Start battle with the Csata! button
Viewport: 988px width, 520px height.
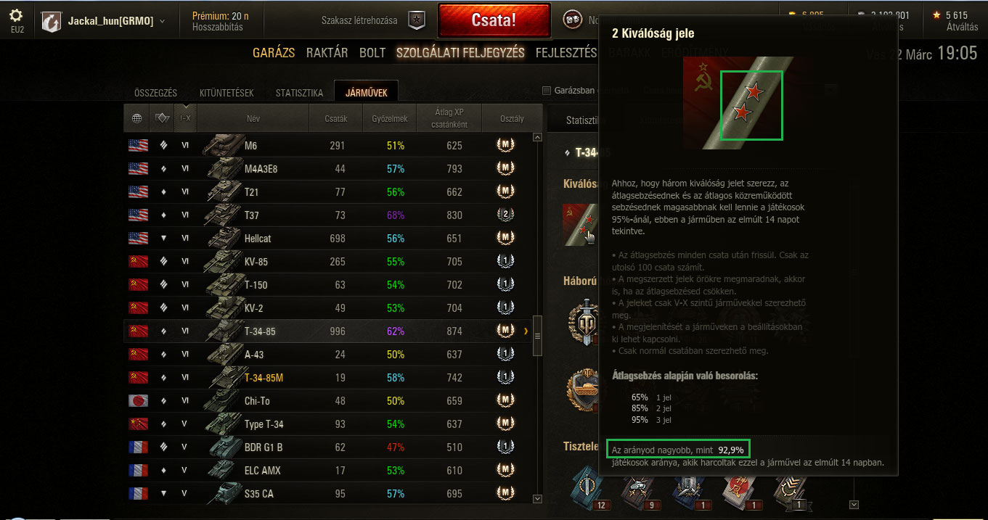click(x=494, y=20)
